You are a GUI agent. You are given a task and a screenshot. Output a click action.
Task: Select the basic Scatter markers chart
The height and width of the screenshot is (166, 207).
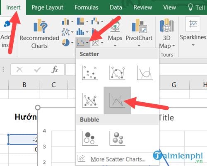[x=90, y=73]
